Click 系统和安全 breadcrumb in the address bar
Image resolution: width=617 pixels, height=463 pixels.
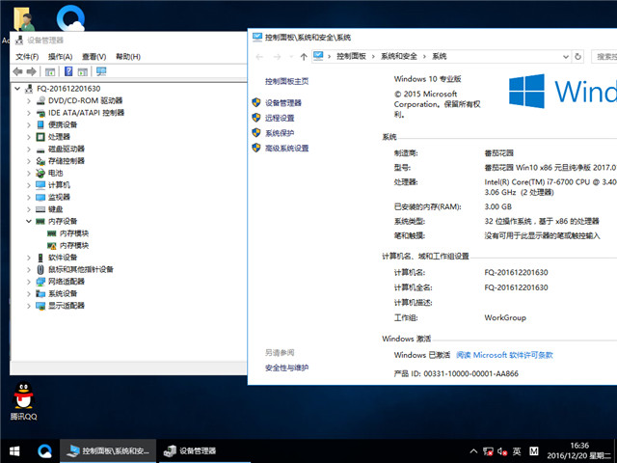[398, 56]
